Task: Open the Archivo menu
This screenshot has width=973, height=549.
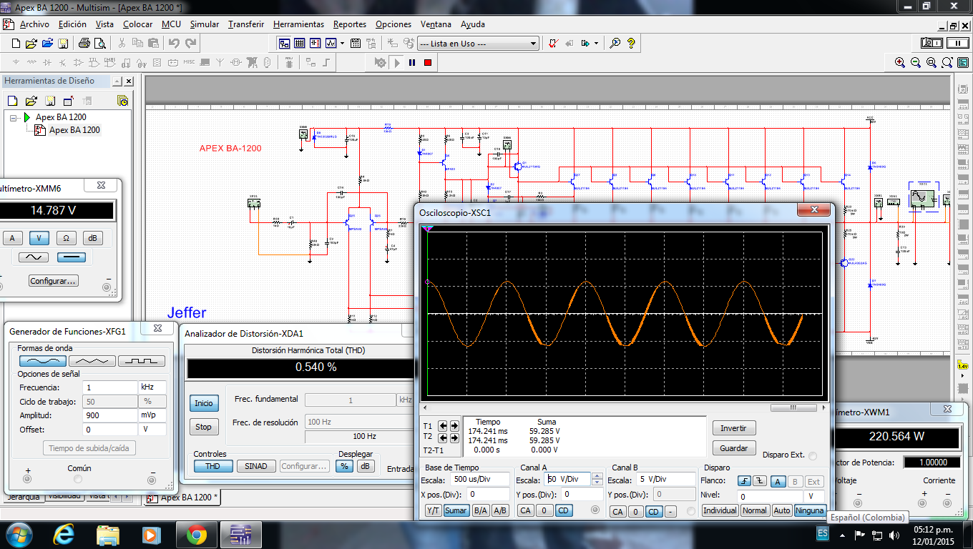Action: (x=34, y=24)
